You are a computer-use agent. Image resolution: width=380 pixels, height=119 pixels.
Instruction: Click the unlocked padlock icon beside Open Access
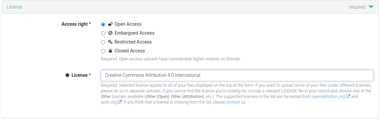(110, 24)
